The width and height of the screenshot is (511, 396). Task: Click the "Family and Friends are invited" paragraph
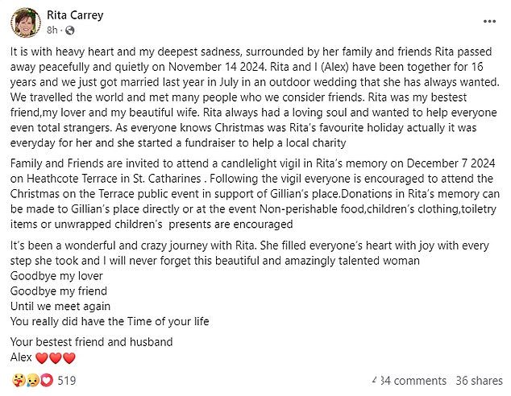255,194
